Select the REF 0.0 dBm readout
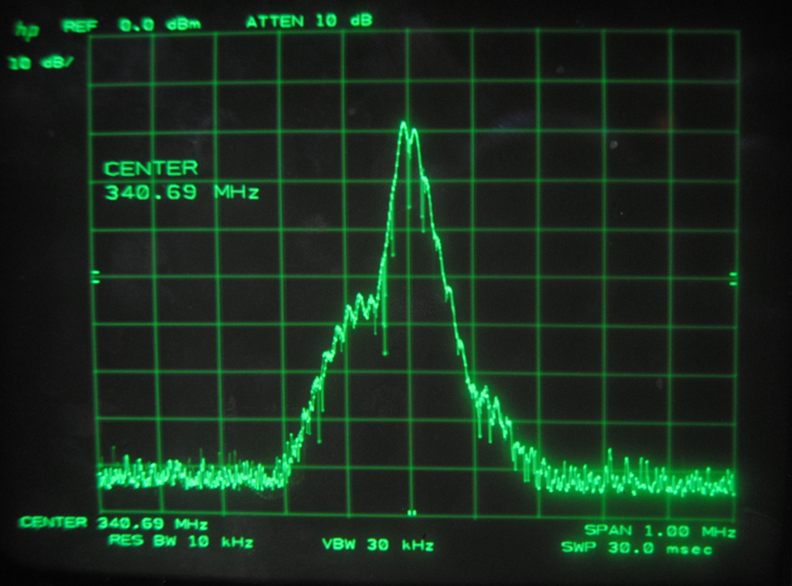Viewport: 792px width, 586px height. click(132, 25)
